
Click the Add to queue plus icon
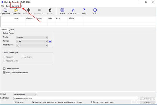click(x=28, y=10)
